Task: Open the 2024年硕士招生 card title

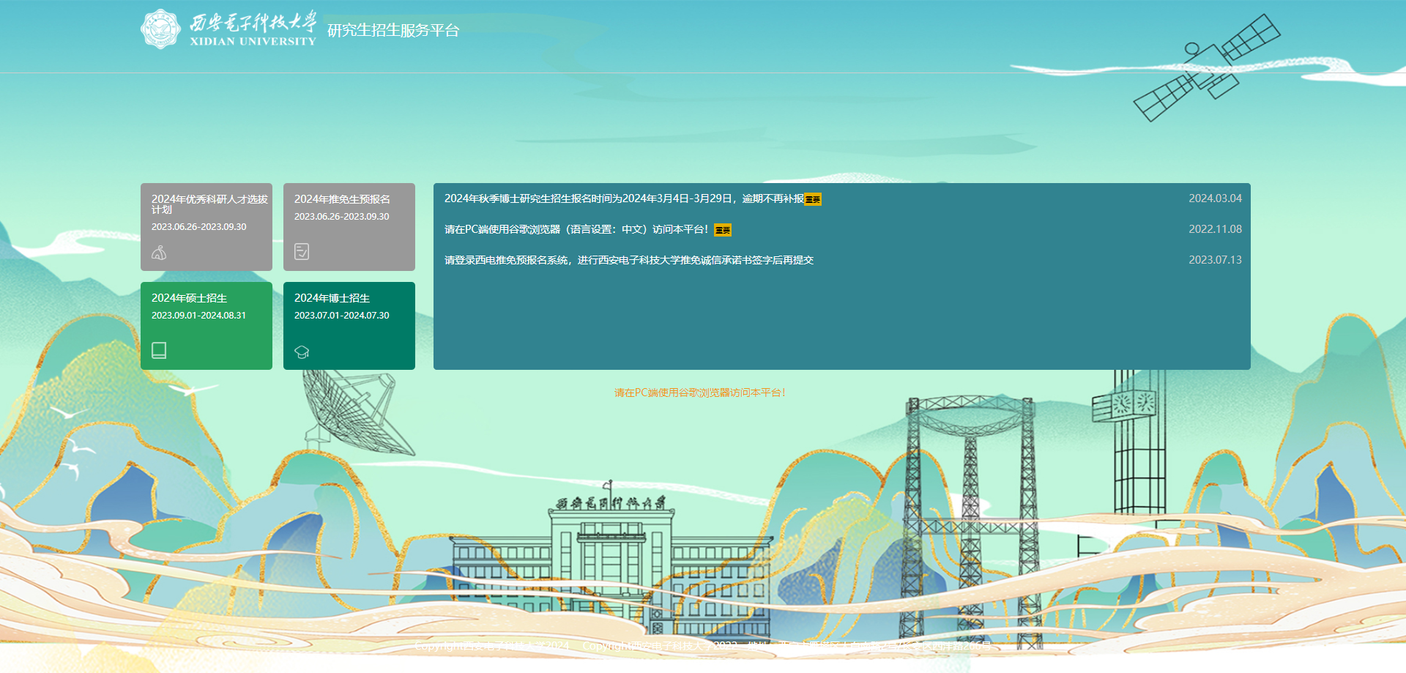Action: coord(189,298)
